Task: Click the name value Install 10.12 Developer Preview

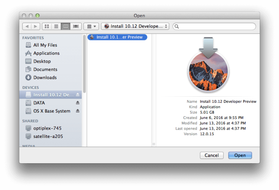Action: (x=228, y=101)
